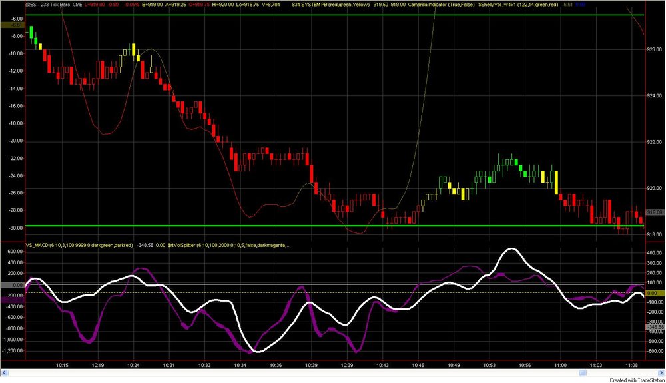
Task: Select the lower green Camarilla level line
Action: click(335, 226)
